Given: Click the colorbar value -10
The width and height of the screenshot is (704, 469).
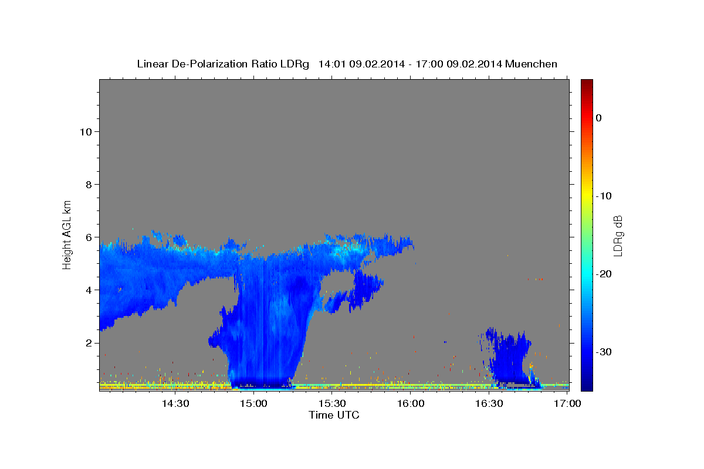Looking at the screenshot, I should (x=604, y=196).
